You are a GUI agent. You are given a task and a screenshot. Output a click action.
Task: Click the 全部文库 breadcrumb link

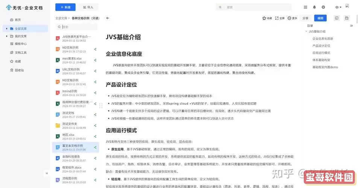coord(61,18)
